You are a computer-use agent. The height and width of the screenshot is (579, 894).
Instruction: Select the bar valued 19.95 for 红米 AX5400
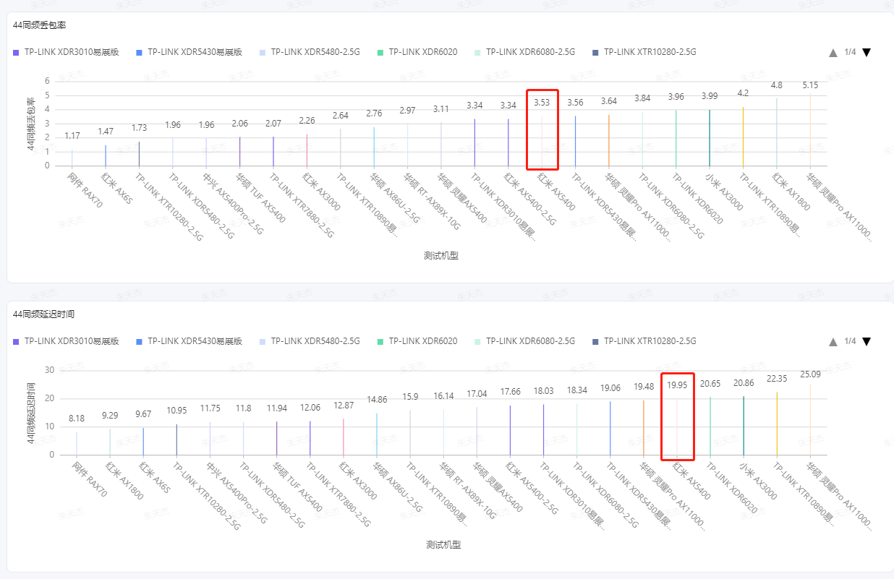click(x=677, y=427)
